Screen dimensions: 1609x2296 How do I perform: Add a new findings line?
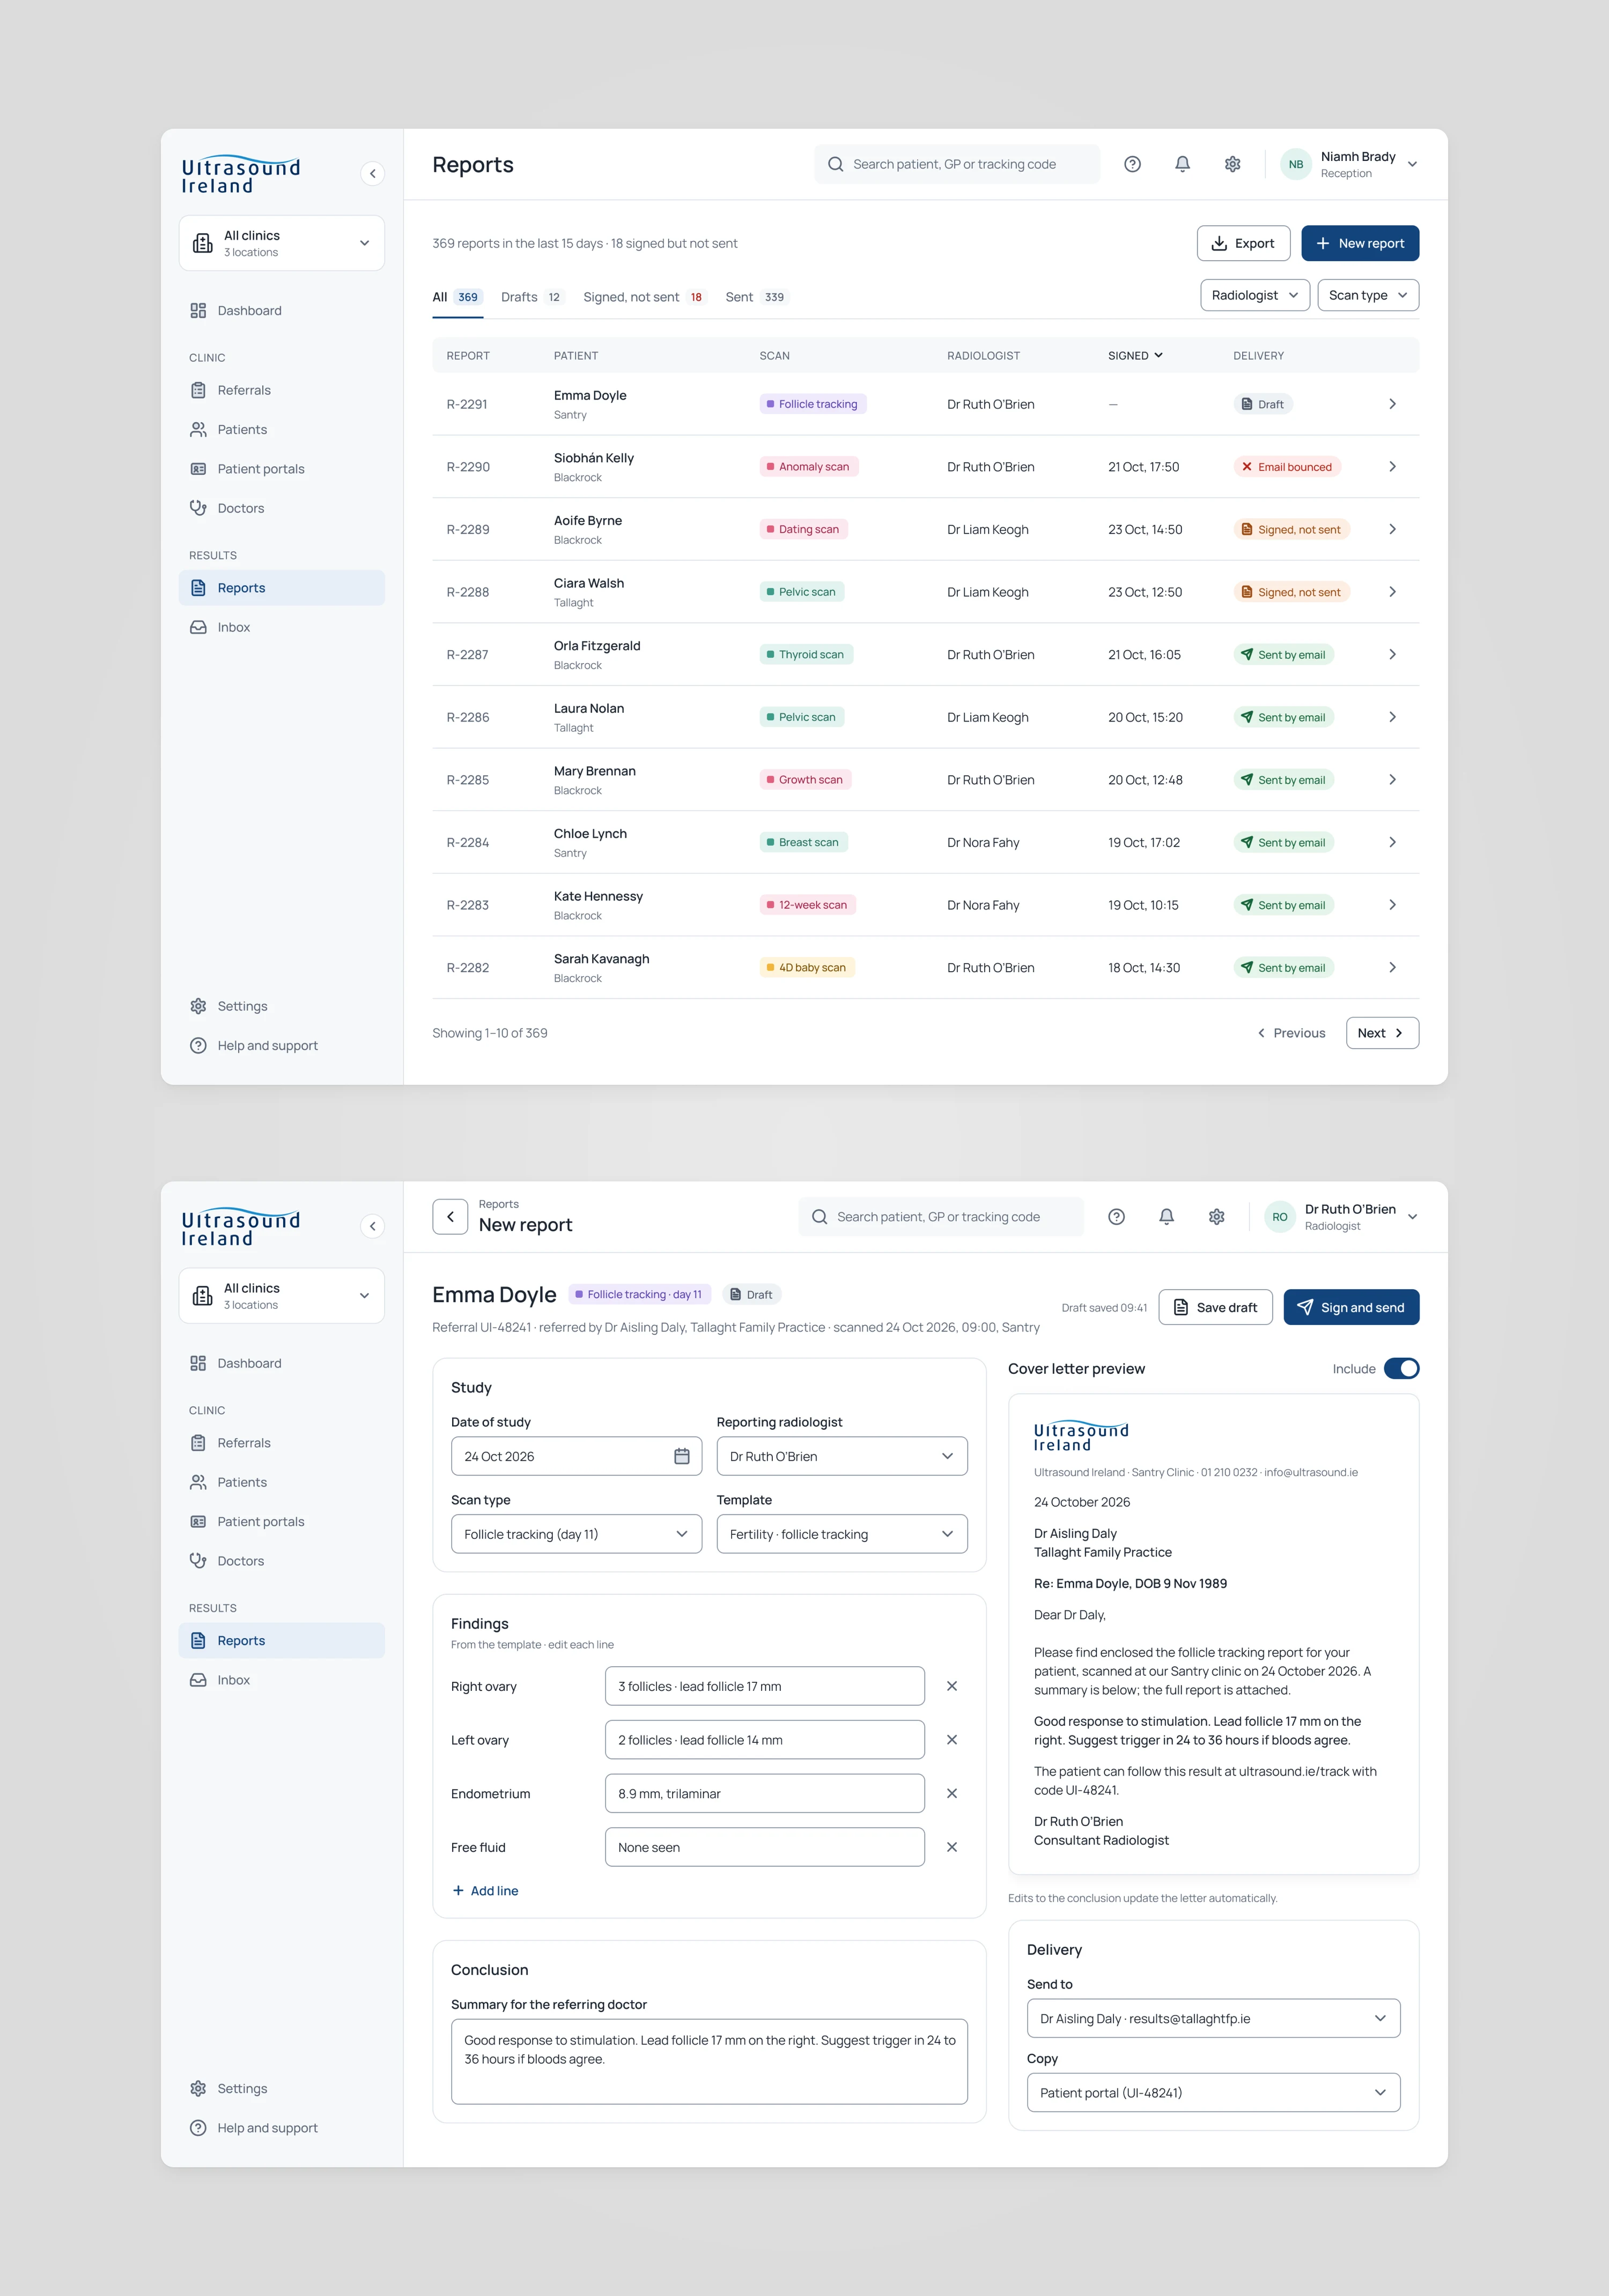point(485,1891)
